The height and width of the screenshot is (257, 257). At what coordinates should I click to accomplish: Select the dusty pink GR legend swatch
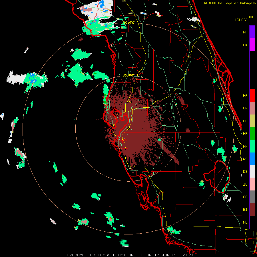pyautogui.click(x=252, y=108)
